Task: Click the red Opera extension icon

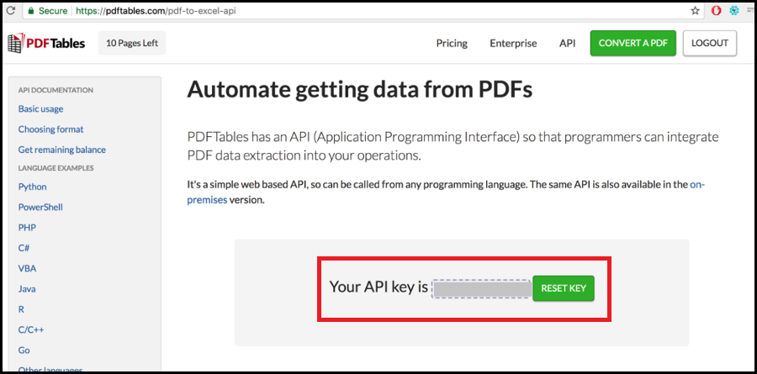Action: [716, 11]
